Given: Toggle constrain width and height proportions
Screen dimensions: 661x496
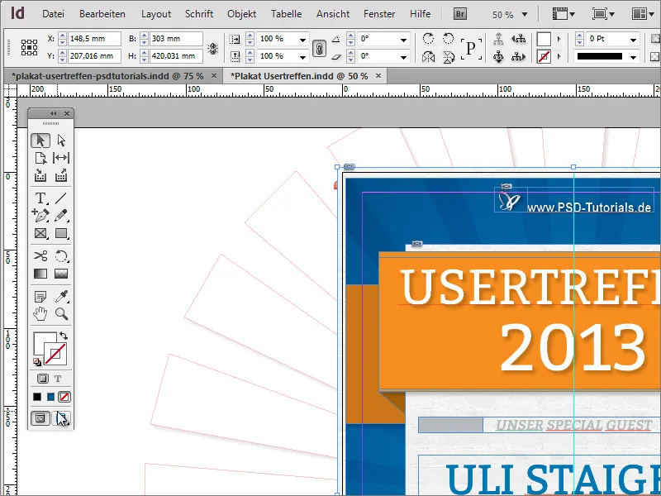Looking at the screenshot, I should point(213,48).
